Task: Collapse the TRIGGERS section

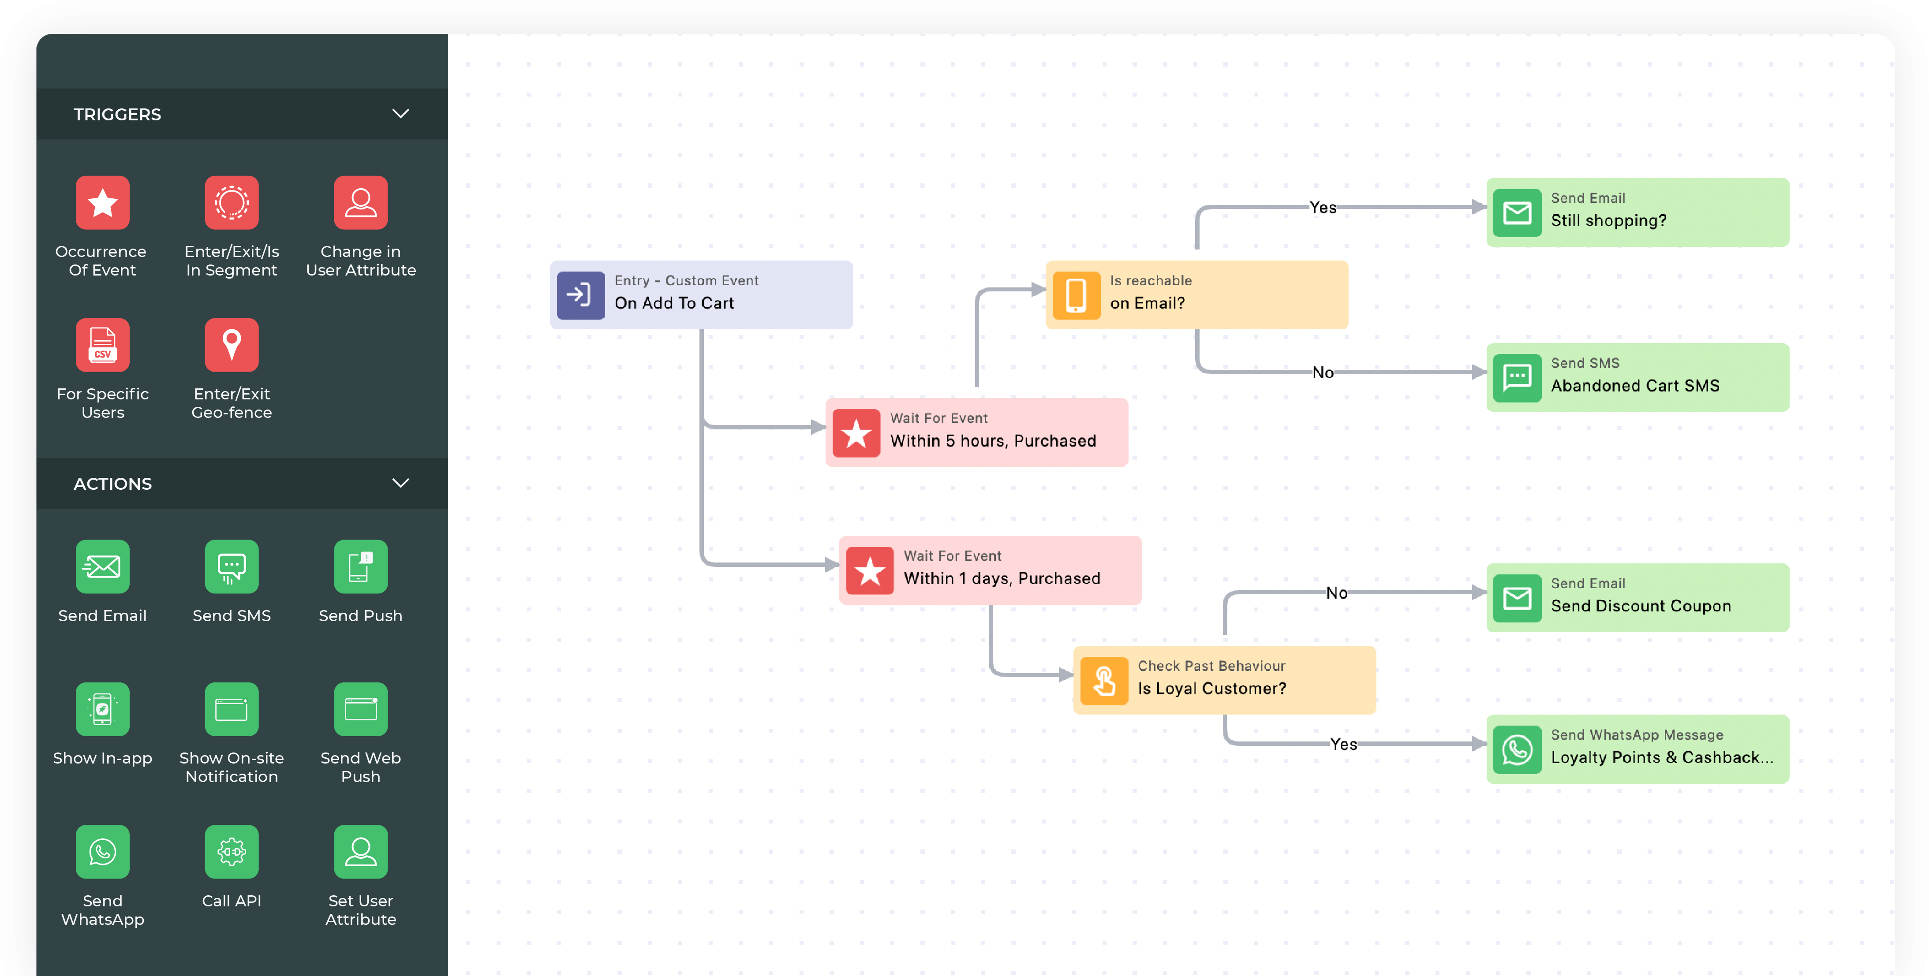Action: tap(400, 114)
